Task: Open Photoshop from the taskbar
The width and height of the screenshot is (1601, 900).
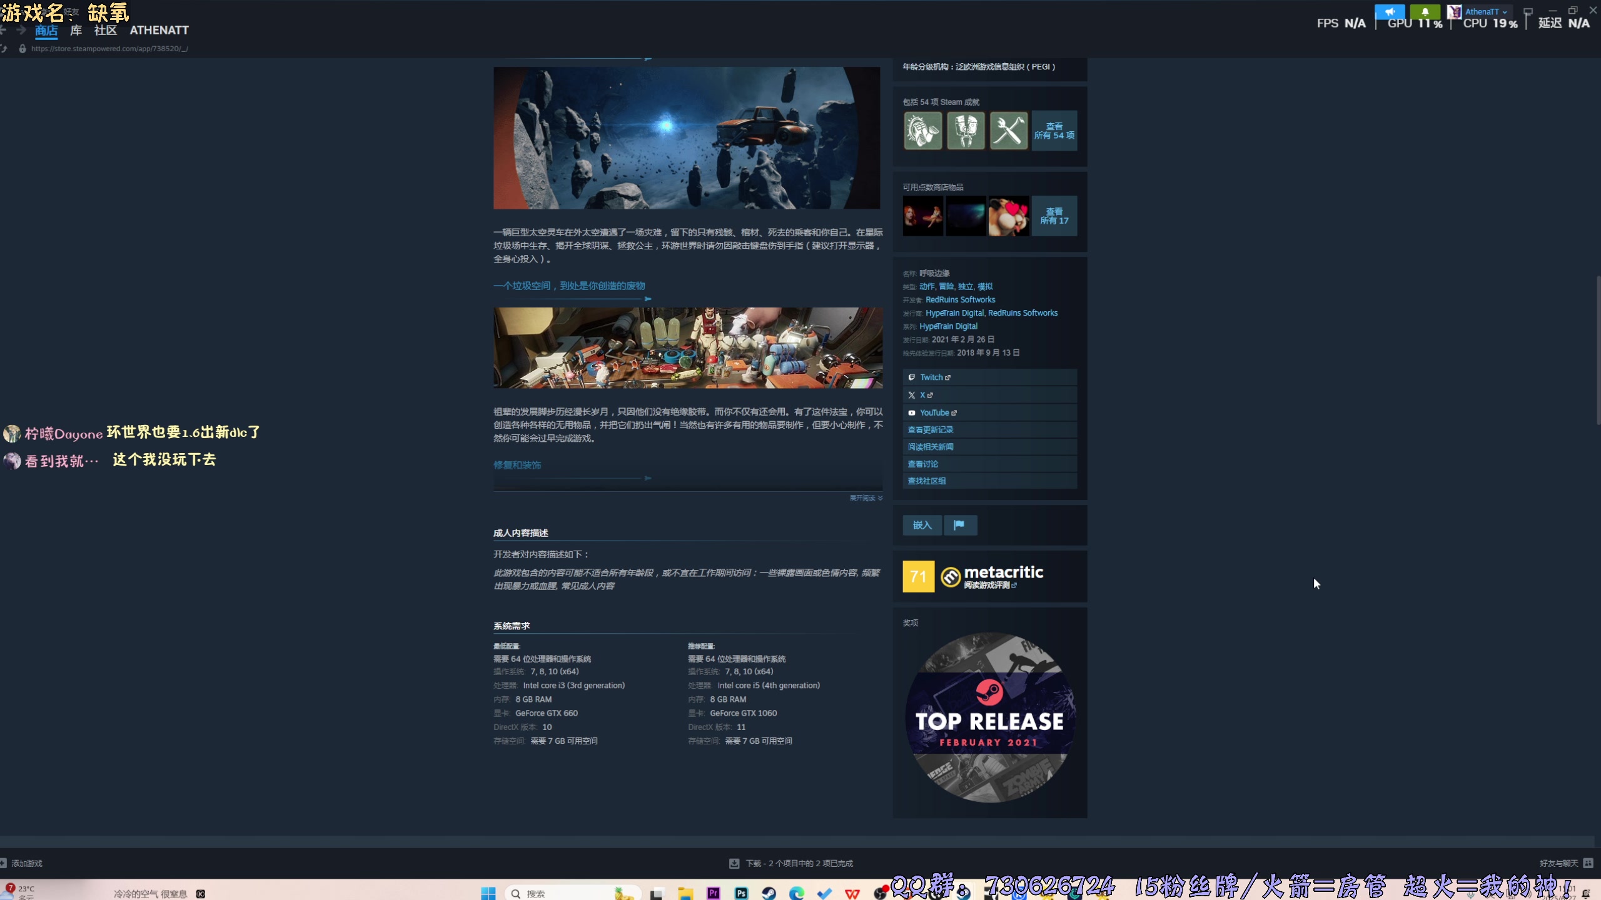Action: tap(741, 894)
